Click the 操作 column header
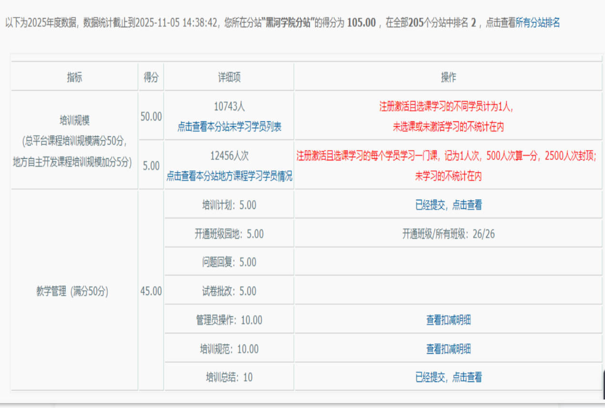 448,78
